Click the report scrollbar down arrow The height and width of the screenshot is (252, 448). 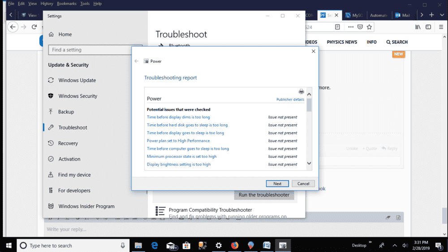[x=309, y=164]
